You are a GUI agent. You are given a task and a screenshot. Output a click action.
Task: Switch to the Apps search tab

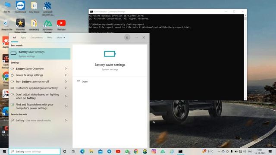coord(23,37)
